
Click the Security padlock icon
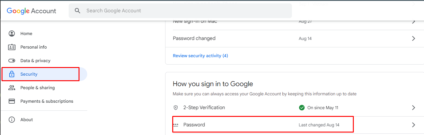(x=12, y=74)
